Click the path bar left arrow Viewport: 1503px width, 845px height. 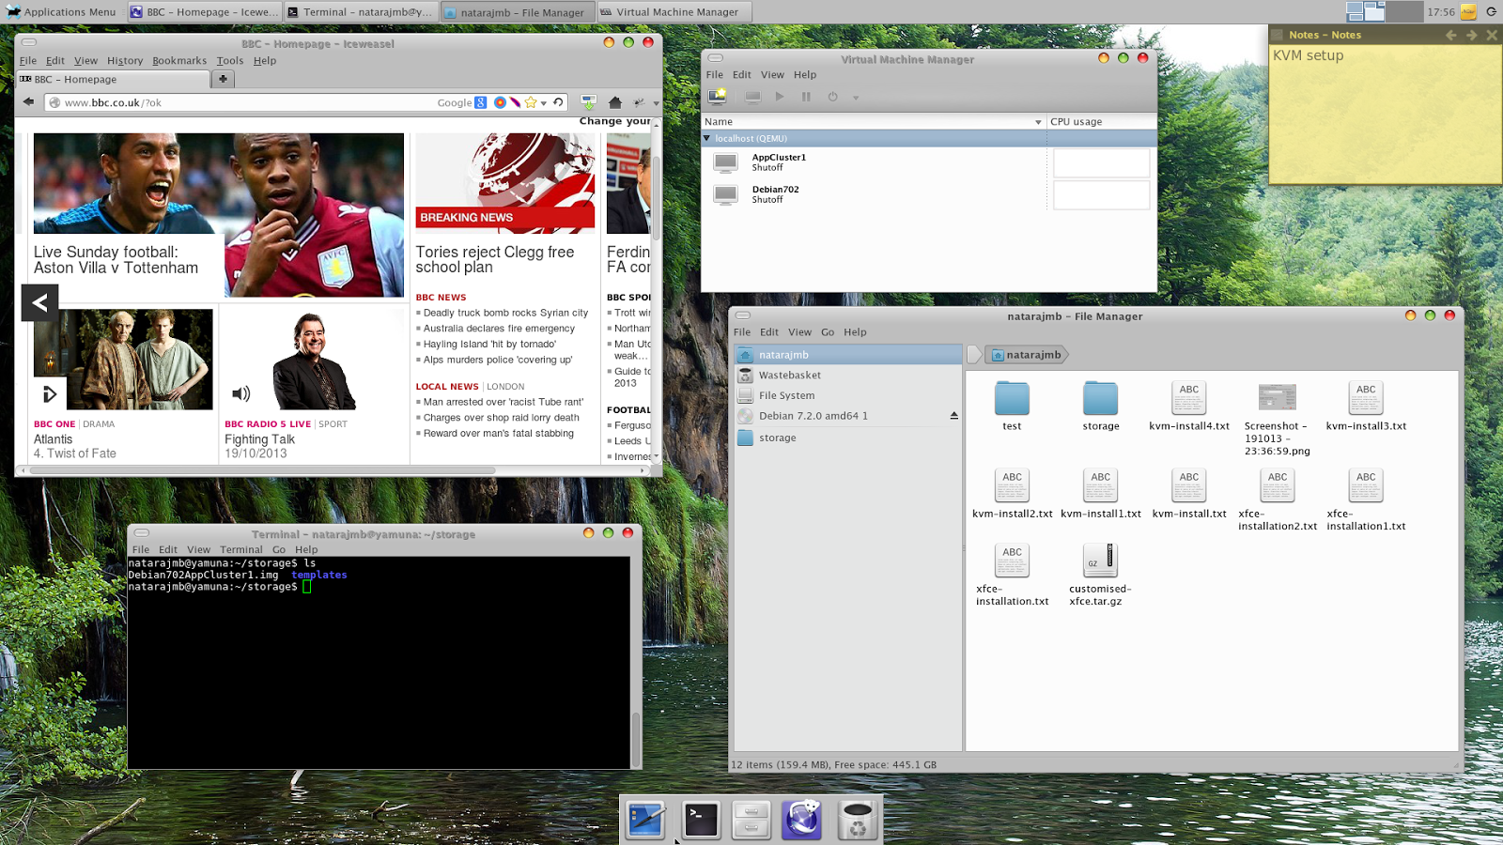974,355
